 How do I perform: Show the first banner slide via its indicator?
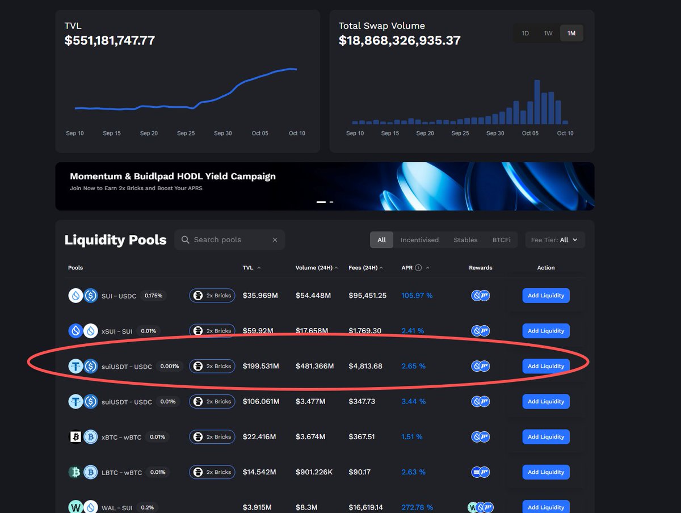pyautogui.click(x=321, y=202)
